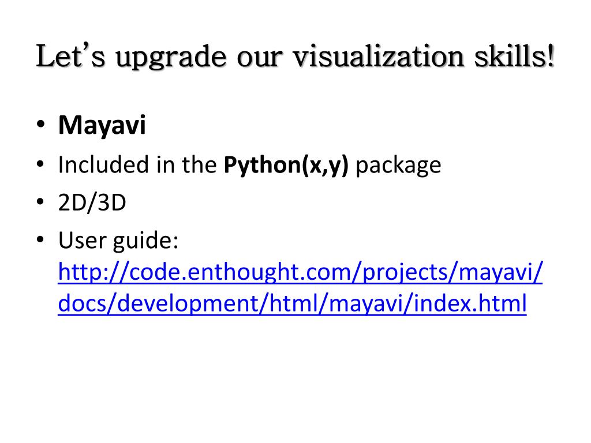Click the bullet point beside Mayavi
This screenshot has width=591, height=443.
click(41, 125)
